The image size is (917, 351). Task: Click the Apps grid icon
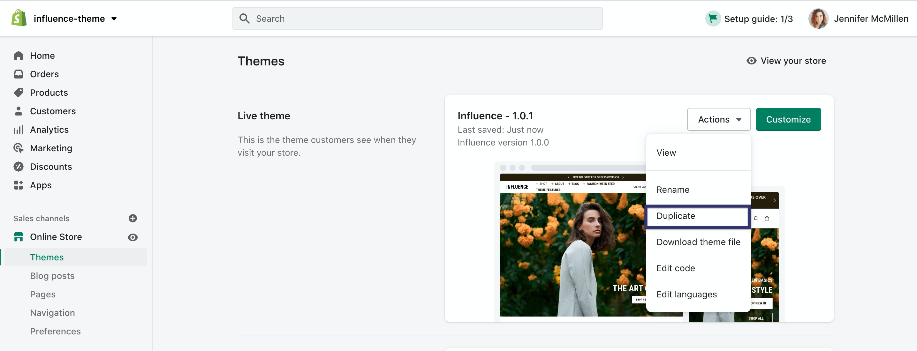pyautogui.click(x=19, y=185)
